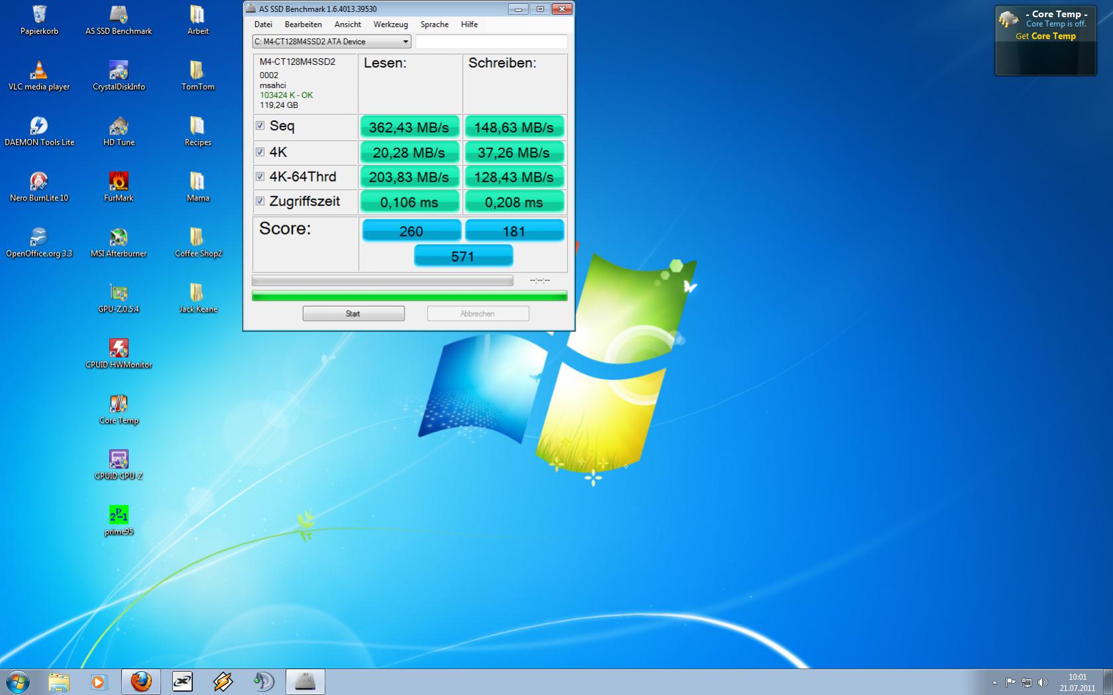1113x695 pixels.
Task: Open the Datei menu
Action: pos(263,25)
